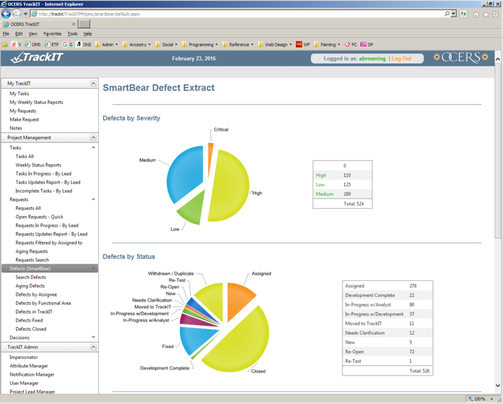The height and width of the screenshot is (404, 503).
Task: Open My Weekly Status Reports
Action: click(x=36, y=102)
